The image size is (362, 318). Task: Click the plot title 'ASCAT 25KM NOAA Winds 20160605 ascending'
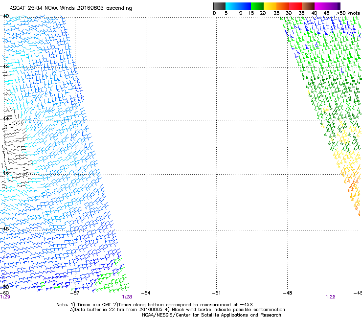(x=70, y=8)
